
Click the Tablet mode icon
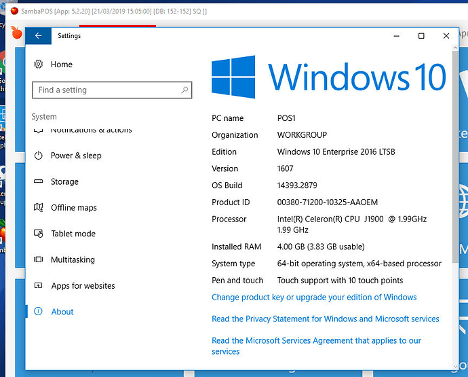tap(38, 234)
